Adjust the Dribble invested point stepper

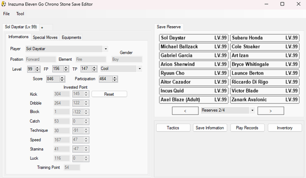click(x=86, y=103)
